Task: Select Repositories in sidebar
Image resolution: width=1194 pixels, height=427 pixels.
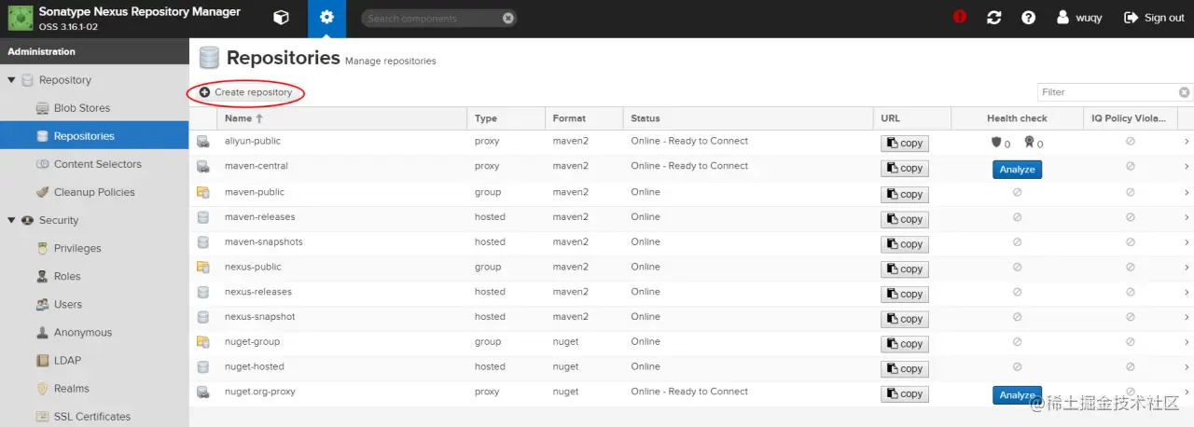Action: (x=94, y=136)
